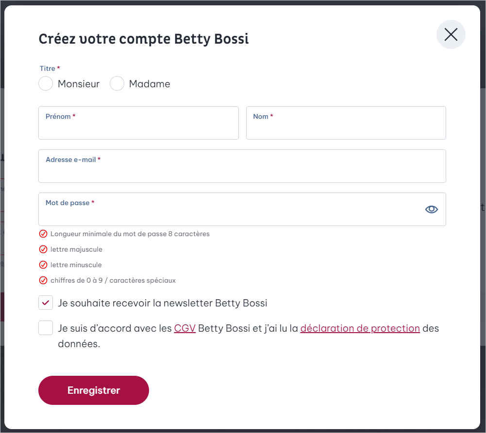Click into the Nom field
486x433 pixels.
point(346,123)
